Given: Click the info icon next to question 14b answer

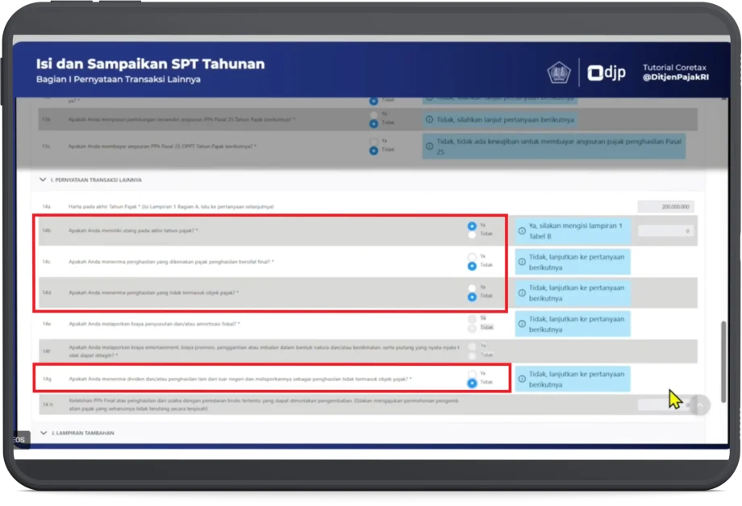Looking at the screenshot, I should pyautogui.click(x=521, y=230).
